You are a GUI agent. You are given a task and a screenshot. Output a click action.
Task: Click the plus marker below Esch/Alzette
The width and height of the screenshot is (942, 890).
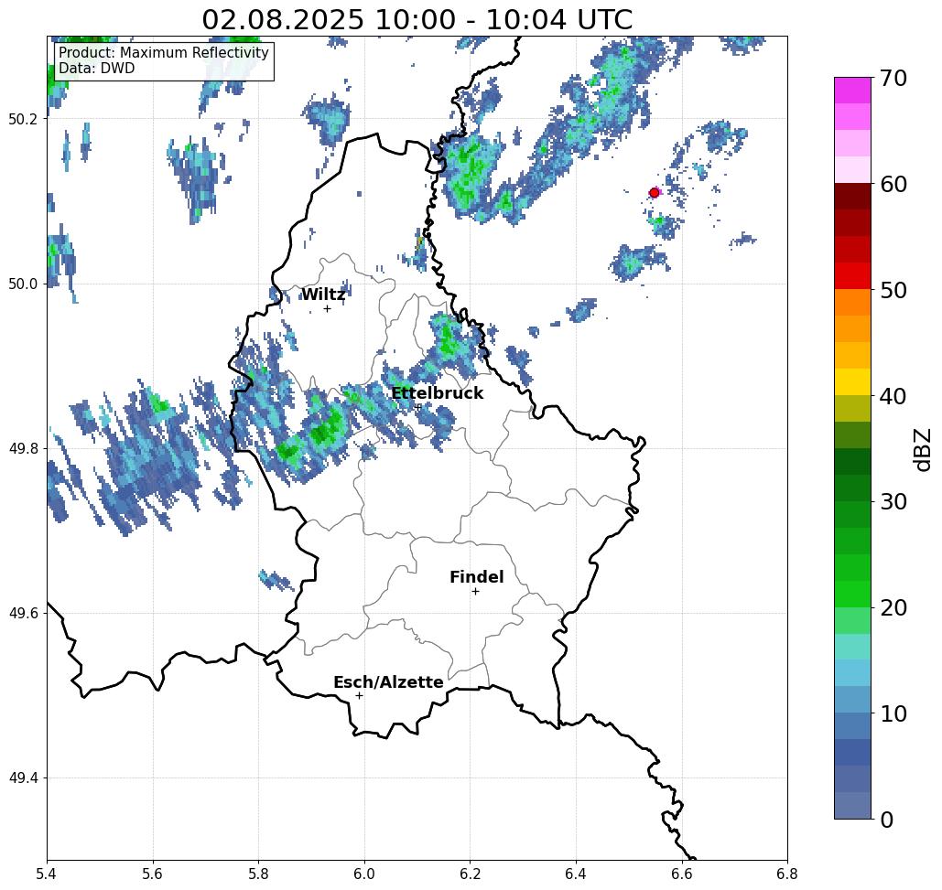tap(359, 696)
